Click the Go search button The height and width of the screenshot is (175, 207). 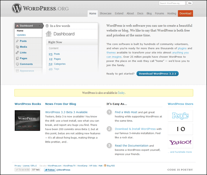(190, 3)
